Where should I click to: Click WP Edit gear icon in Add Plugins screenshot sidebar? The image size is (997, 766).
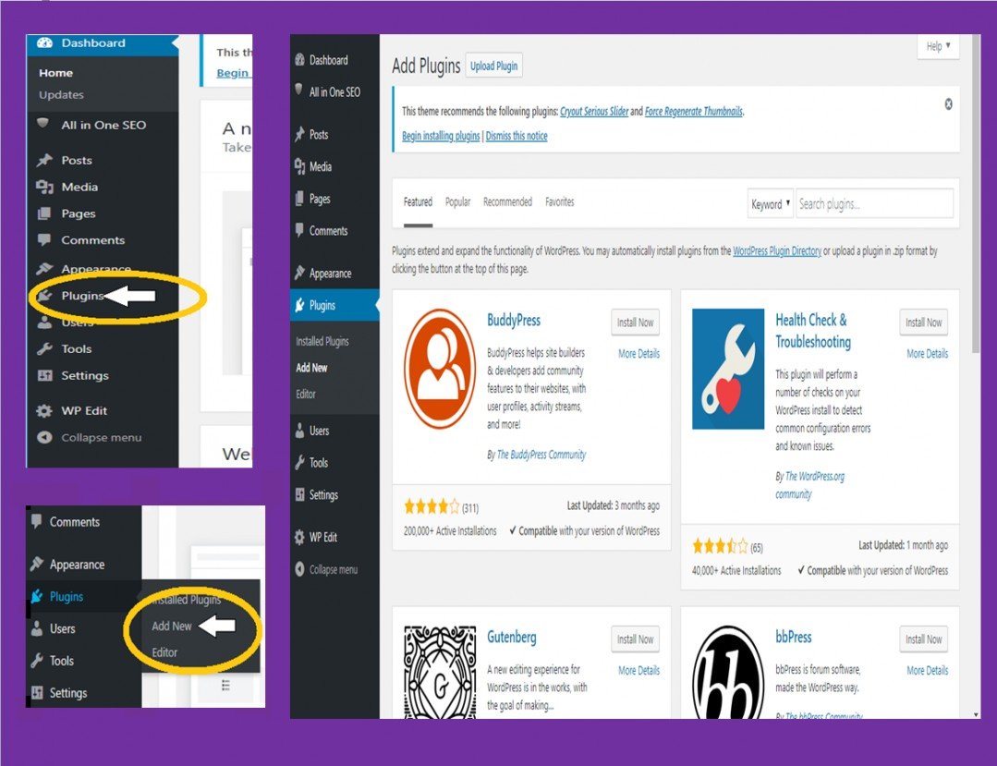click(x=299, y=537)
